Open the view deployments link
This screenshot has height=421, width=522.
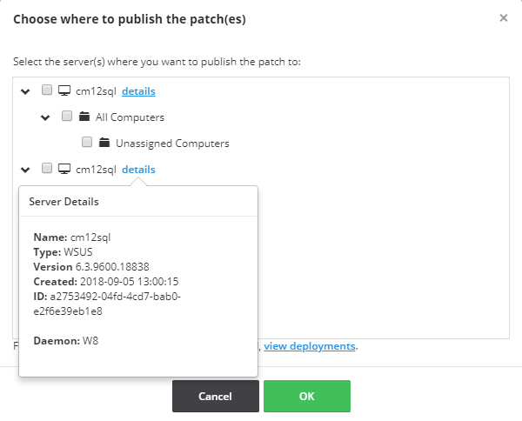(x=310, y=346)
